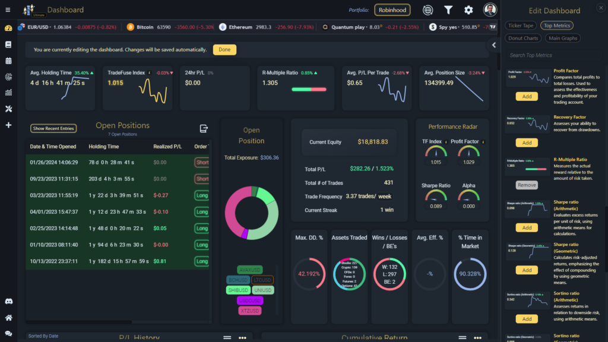Image resolution: width=608 pixels, height=342 pixels.
Task: Click the funnel filter icon
Action: coord(448,10)
